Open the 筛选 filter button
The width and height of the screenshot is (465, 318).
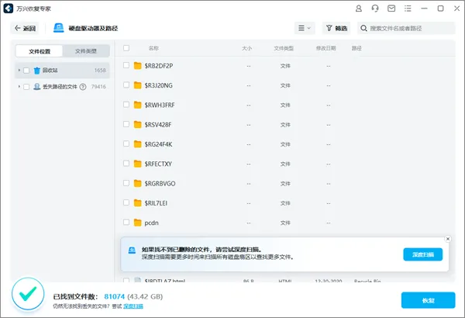point(336,28)
